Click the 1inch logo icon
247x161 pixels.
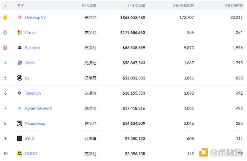[x=20, y=63]
